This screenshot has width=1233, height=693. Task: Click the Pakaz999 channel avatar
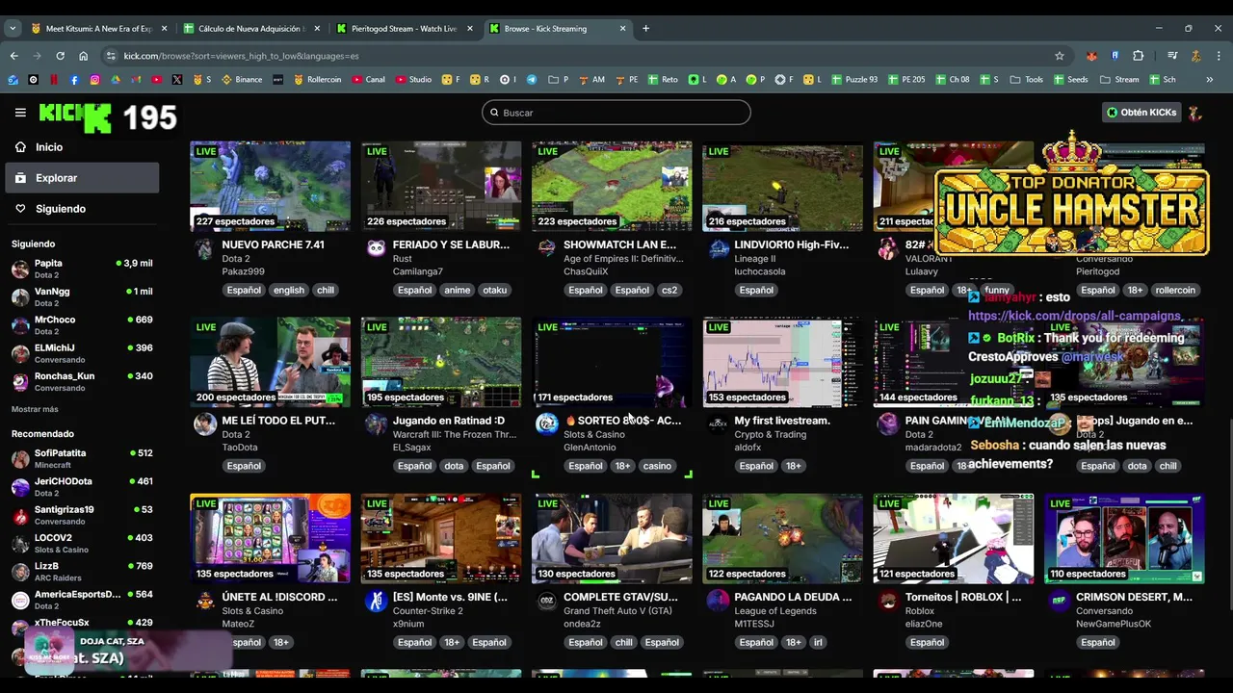click(204, 250)
